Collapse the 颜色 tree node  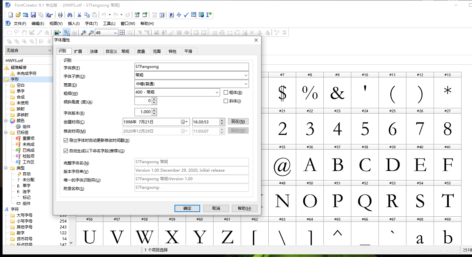(x=6, y=121)
